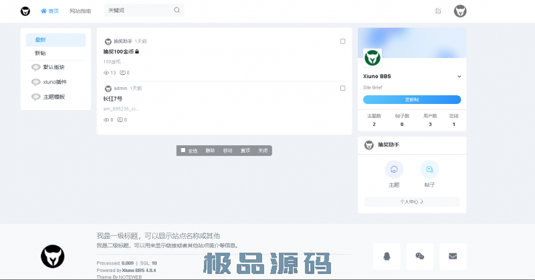This screenshot has height=280, width=535.
Task: Click 抽奖助手 avatar in user card
Action: pyautogui.click(x=369, y=145)
